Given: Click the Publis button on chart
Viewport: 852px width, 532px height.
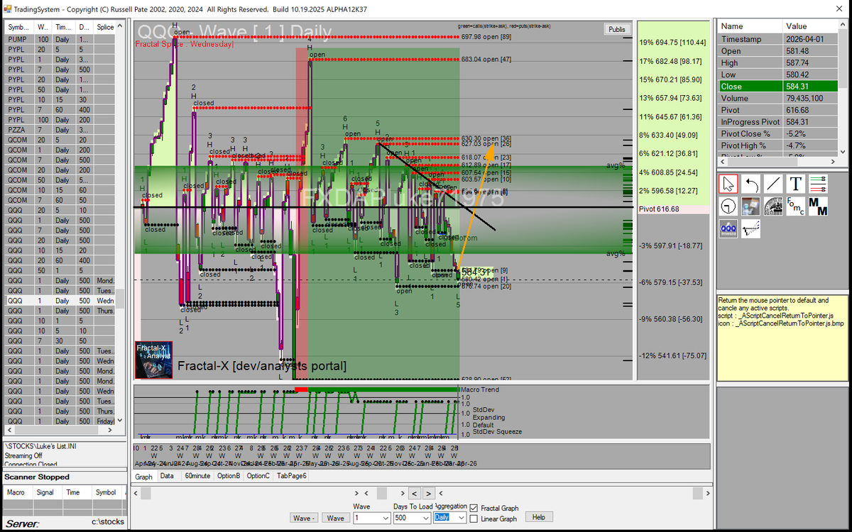Looking at the screenshot, I should click(x=616, y=29).
